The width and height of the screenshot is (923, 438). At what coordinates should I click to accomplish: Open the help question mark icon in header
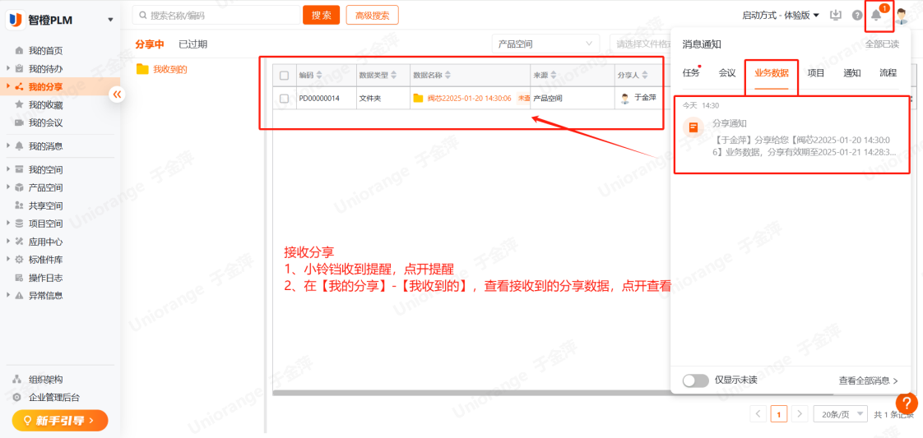[x=857, y=16]
